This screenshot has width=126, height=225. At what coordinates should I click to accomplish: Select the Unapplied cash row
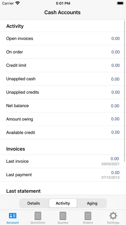[x=63, y=79]
